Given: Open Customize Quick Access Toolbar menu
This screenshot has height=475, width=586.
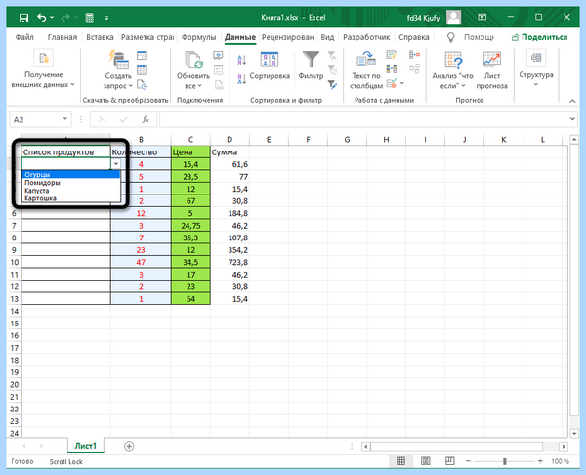Looking at the screenshot, I should [x=106, y=18].
